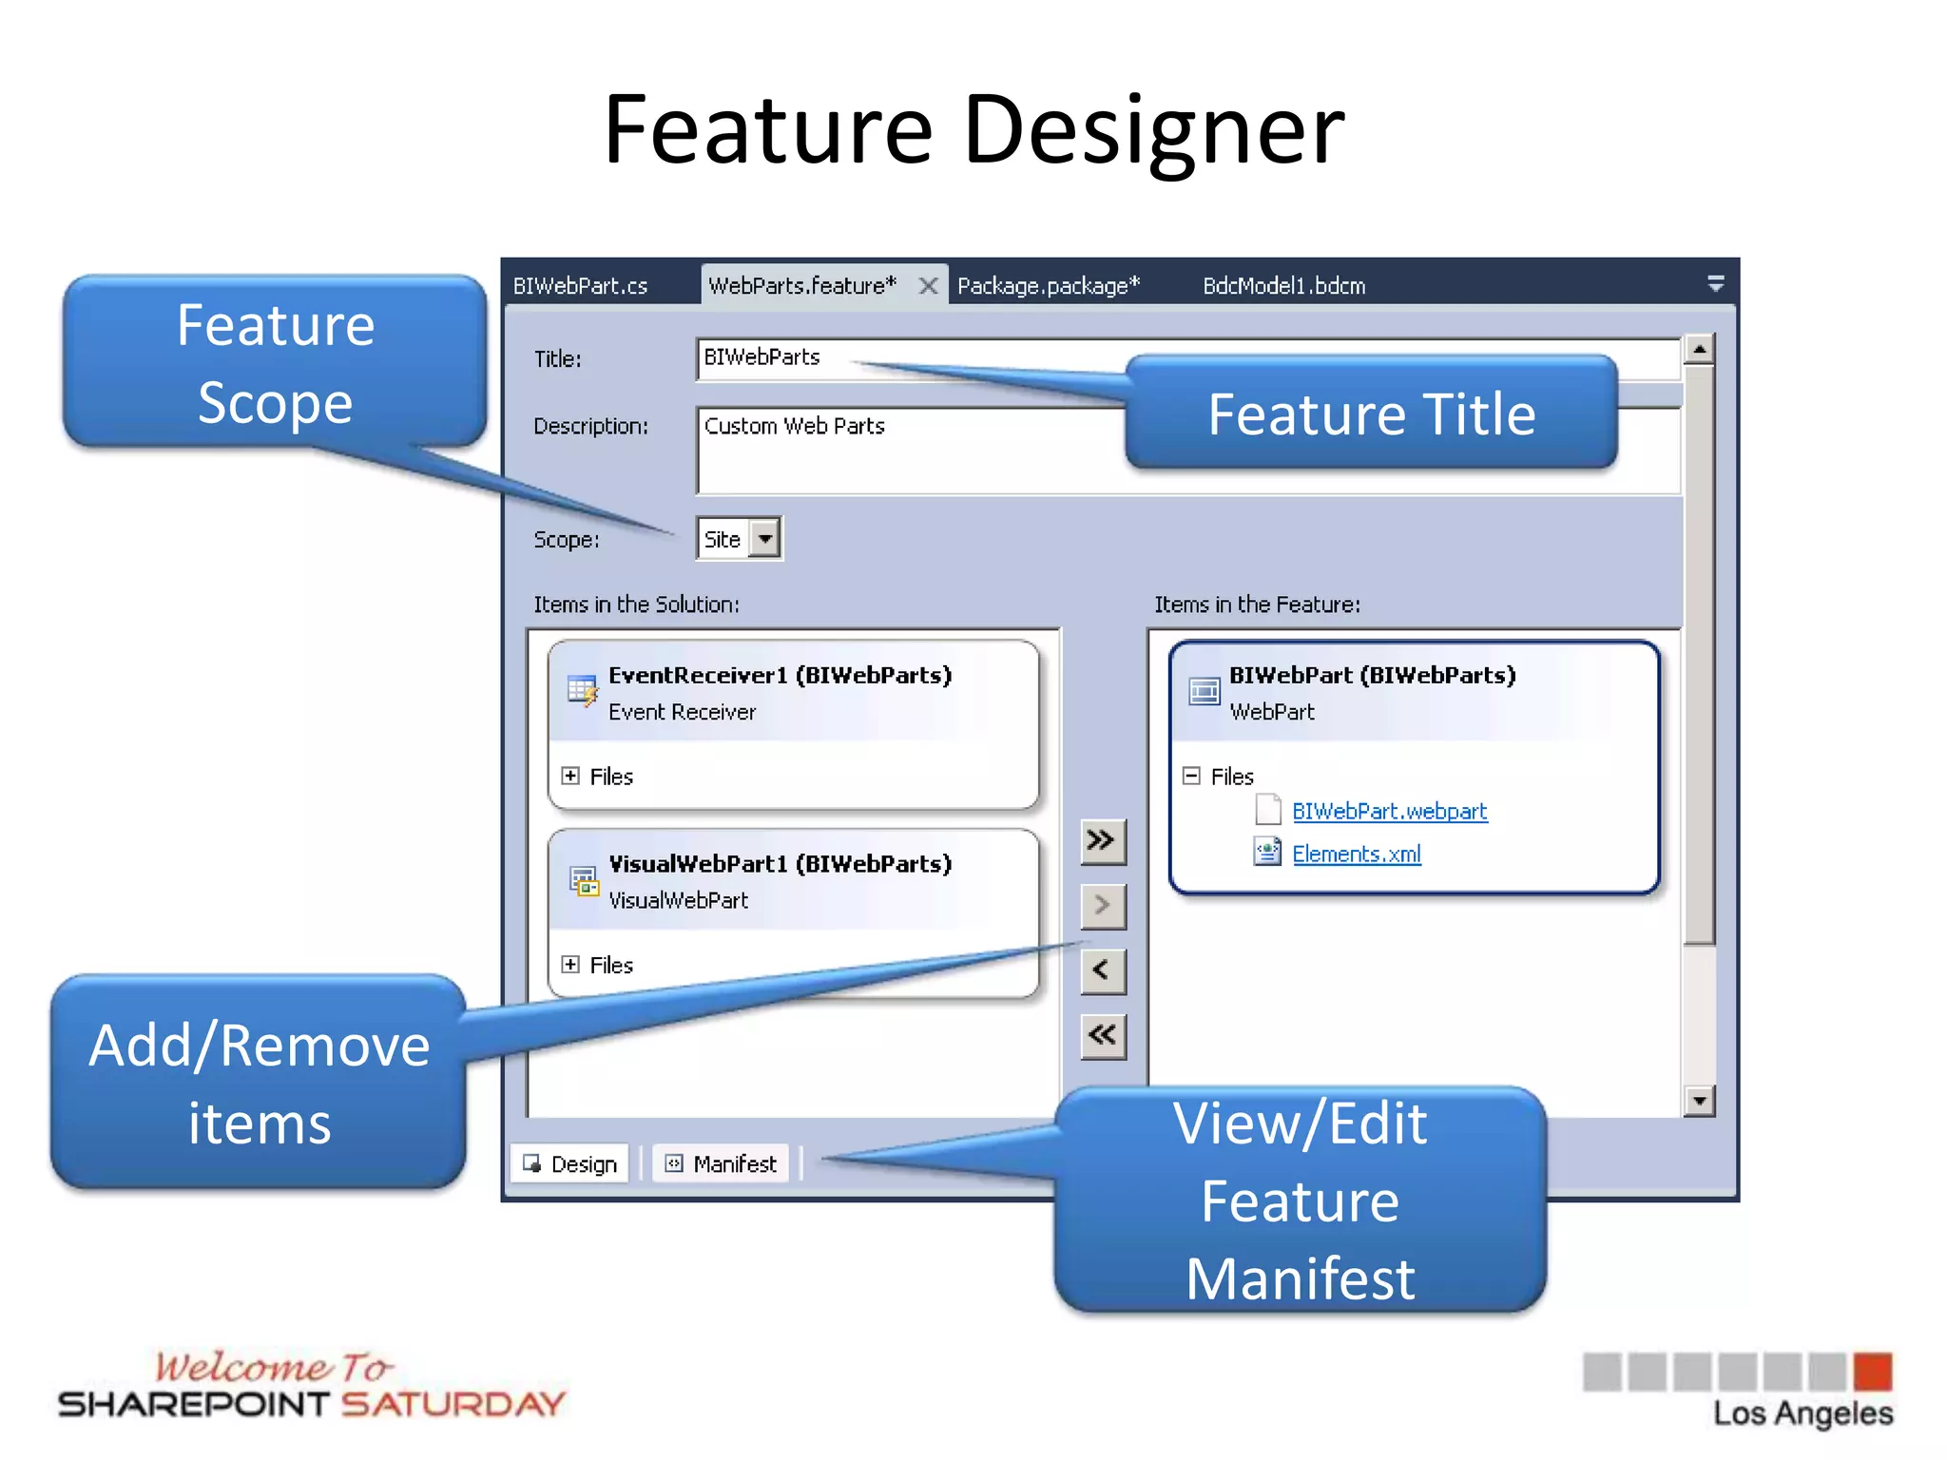Click the EventReceiver1 event receiver icon
Screen dimensions: 1947x1460
(582, 691)
